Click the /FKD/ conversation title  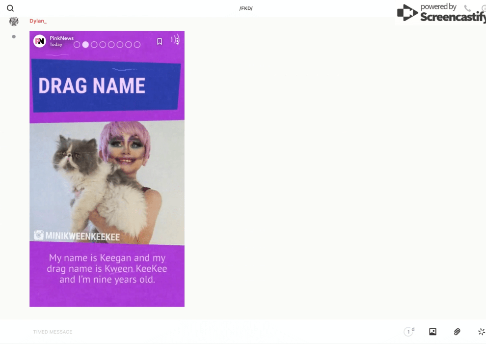pos(246,8)
